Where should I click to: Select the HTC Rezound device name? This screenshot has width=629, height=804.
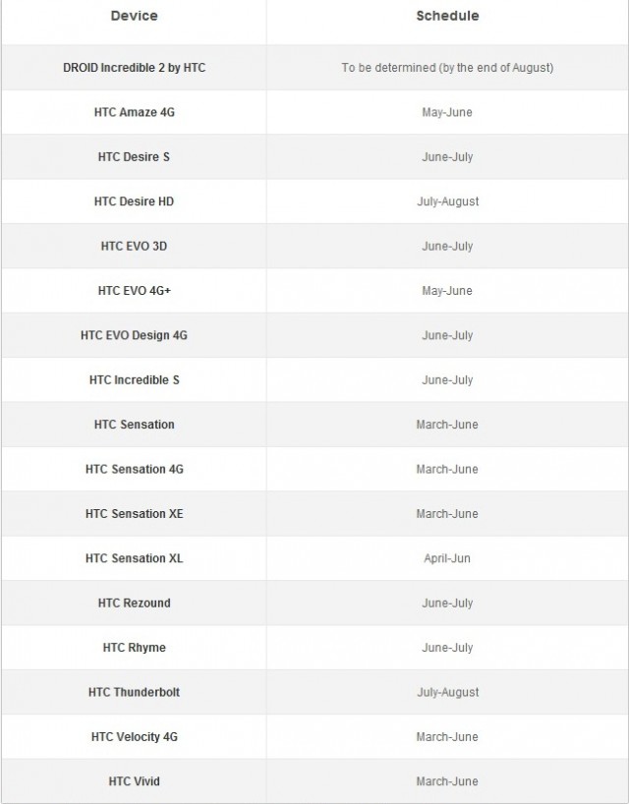[x=135, y=603]
